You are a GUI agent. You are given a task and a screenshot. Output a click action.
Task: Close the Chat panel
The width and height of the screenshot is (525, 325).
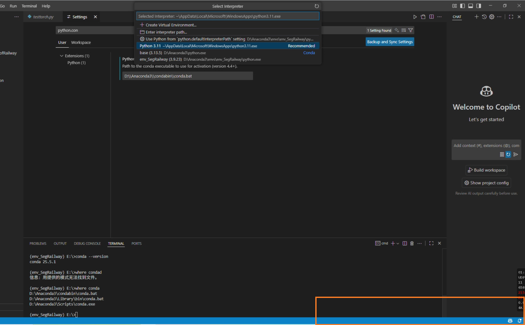point(519,17)
